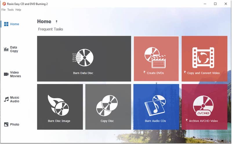Click the Burn Data Disc disc icon

pos(83,58)
